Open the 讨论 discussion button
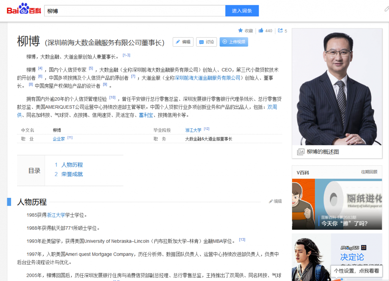 [x=206, y=42]
